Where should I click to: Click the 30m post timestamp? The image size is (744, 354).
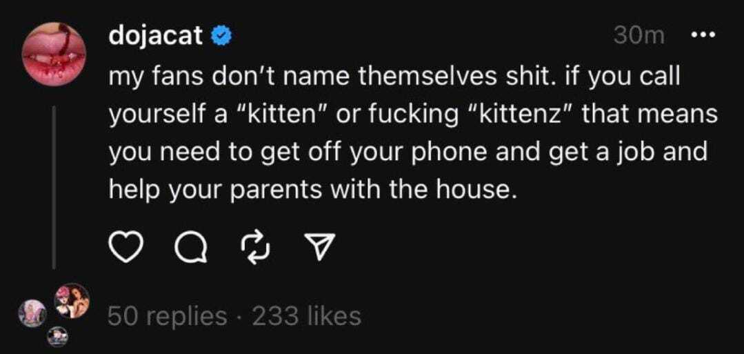tap(638, 37)
